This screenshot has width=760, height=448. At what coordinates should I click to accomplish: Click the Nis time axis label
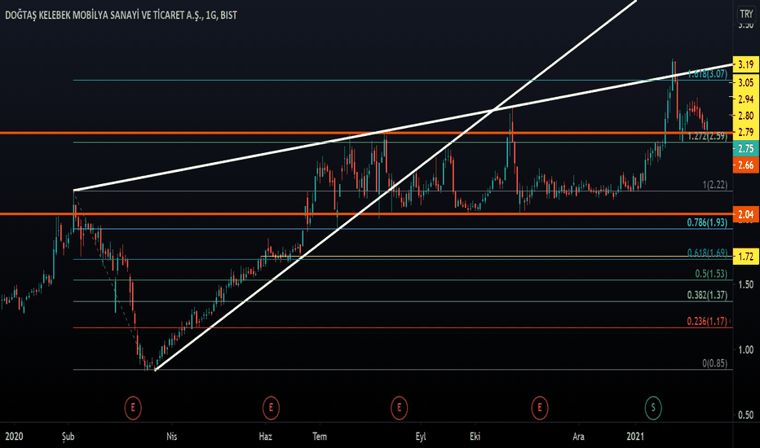tap(171, 437)
